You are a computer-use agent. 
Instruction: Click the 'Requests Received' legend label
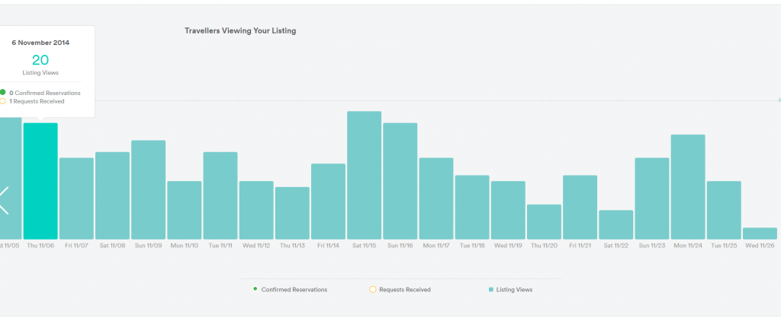pos(404,289)
